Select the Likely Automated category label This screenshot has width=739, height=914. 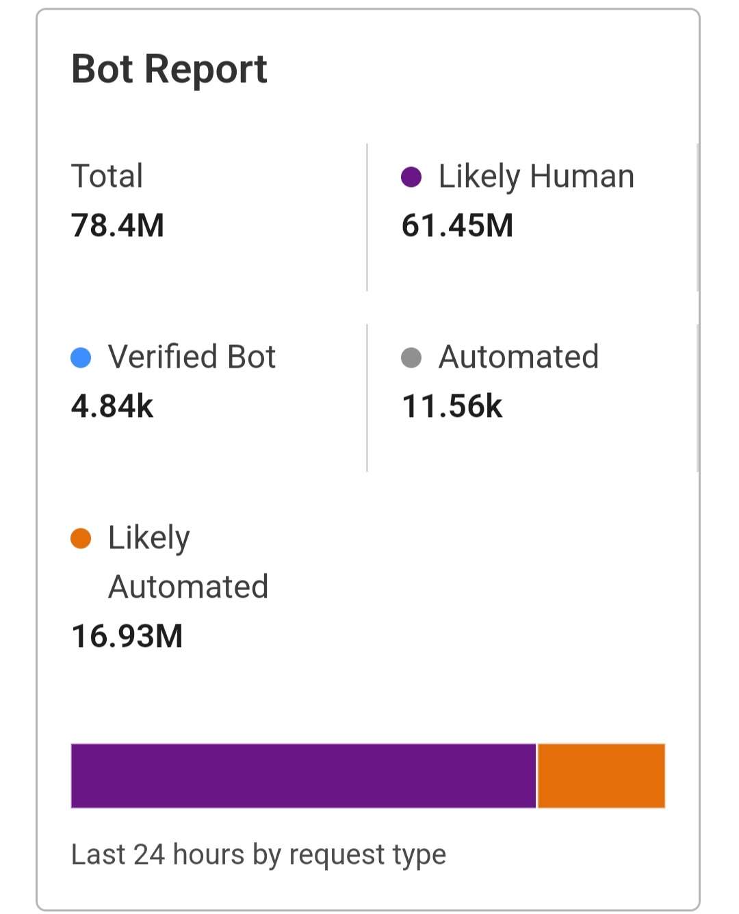187,562
